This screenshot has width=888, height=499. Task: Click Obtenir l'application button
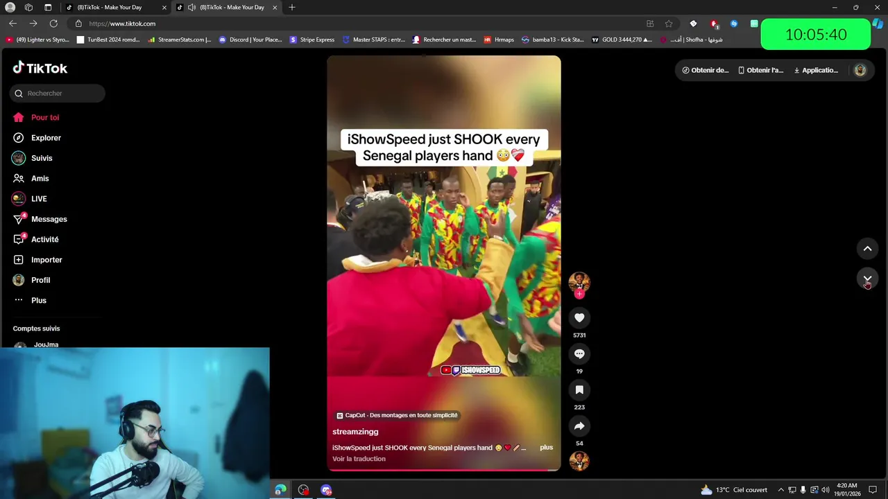[761, 70]
